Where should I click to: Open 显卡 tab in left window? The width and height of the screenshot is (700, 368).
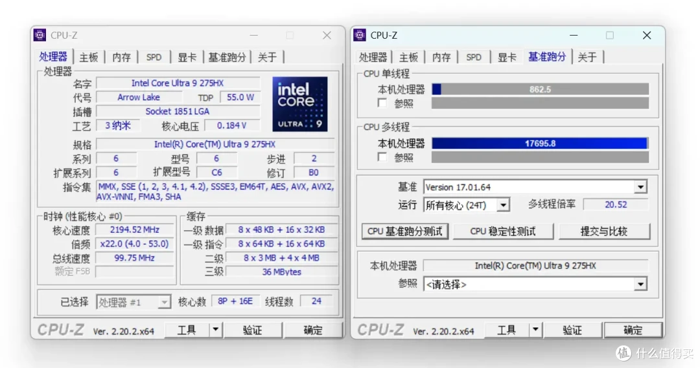(x=187, y=58)
